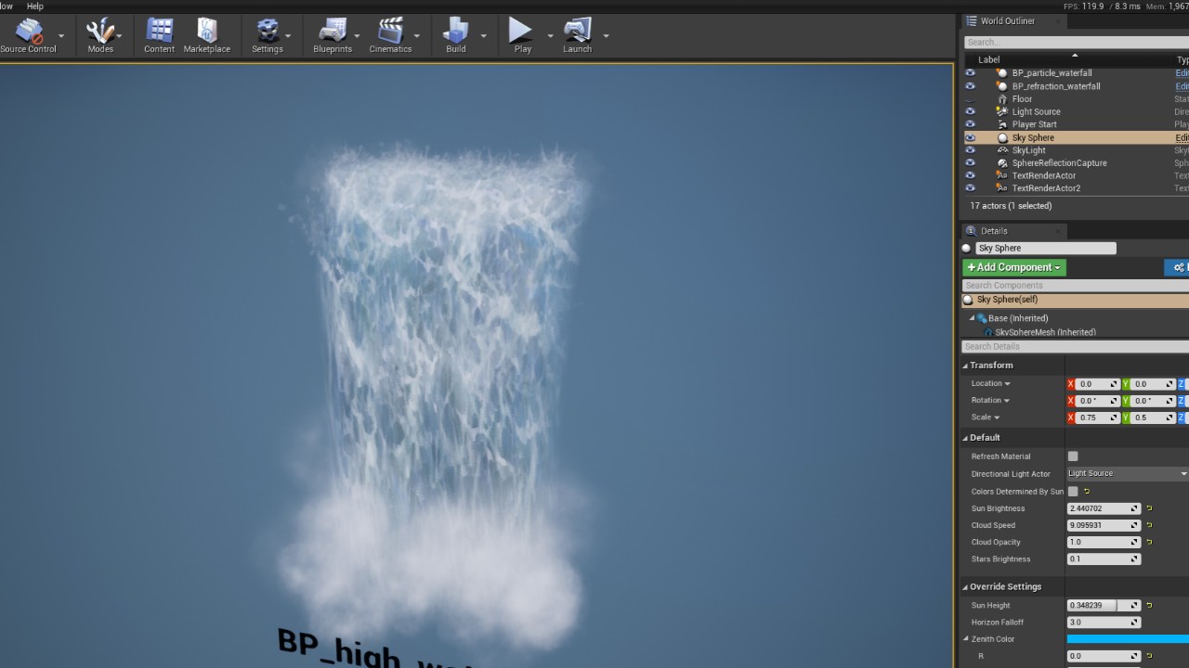Open the Marketplace toolbar icon
The width and height of the screenshot is (1189, 668).
[206, 35]
